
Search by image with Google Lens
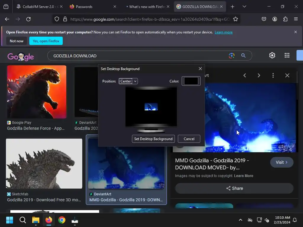tap(231, 56)
